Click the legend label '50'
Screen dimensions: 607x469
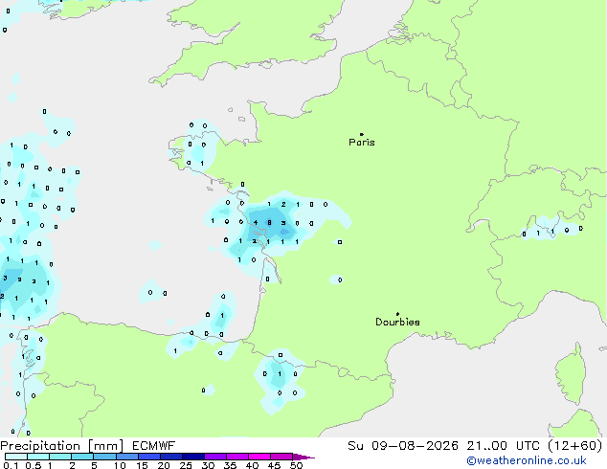(296, 465)
